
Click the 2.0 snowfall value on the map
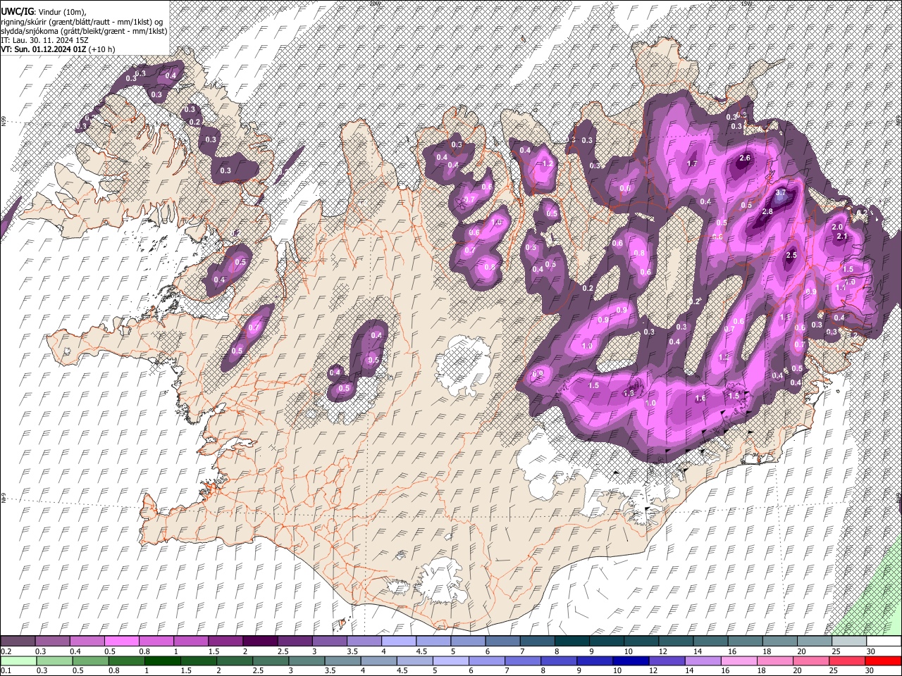pos(837,227)
